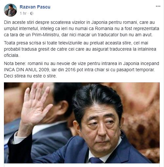The width and height of the screenshot is (164, 167).
Task: Click the link preview strip below the photo
Action: [x=82, y=165]
